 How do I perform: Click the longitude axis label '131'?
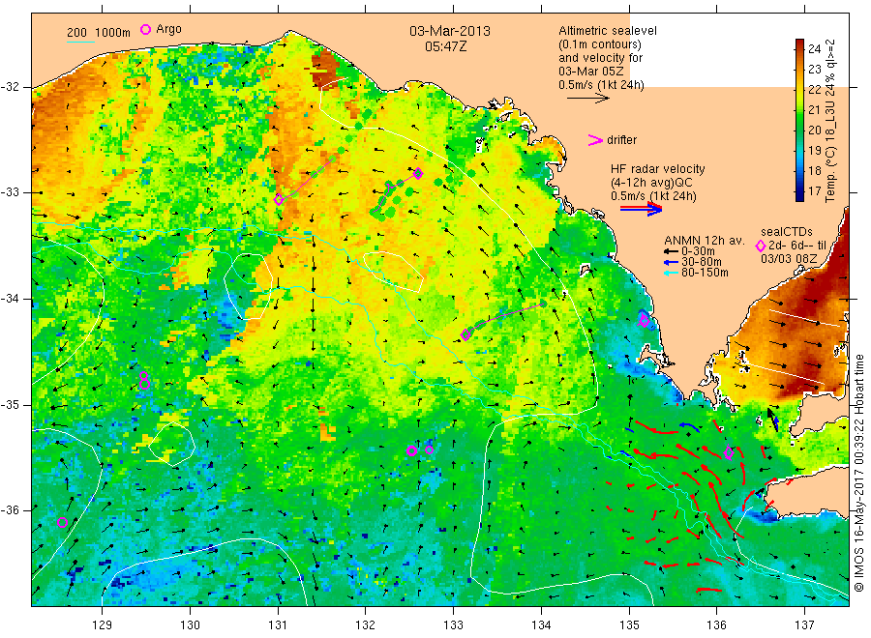pyautogui.click(x=278, y=625)
